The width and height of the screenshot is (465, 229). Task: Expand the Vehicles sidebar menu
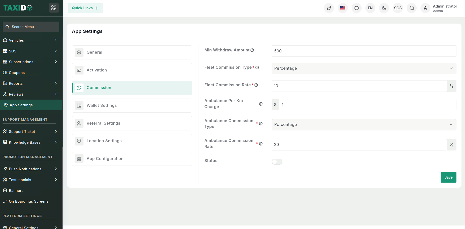point(30,40)
